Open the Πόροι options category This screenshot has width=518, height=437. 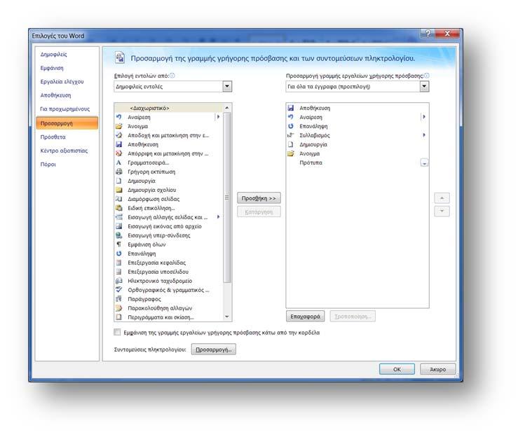(x=48, y=165)
